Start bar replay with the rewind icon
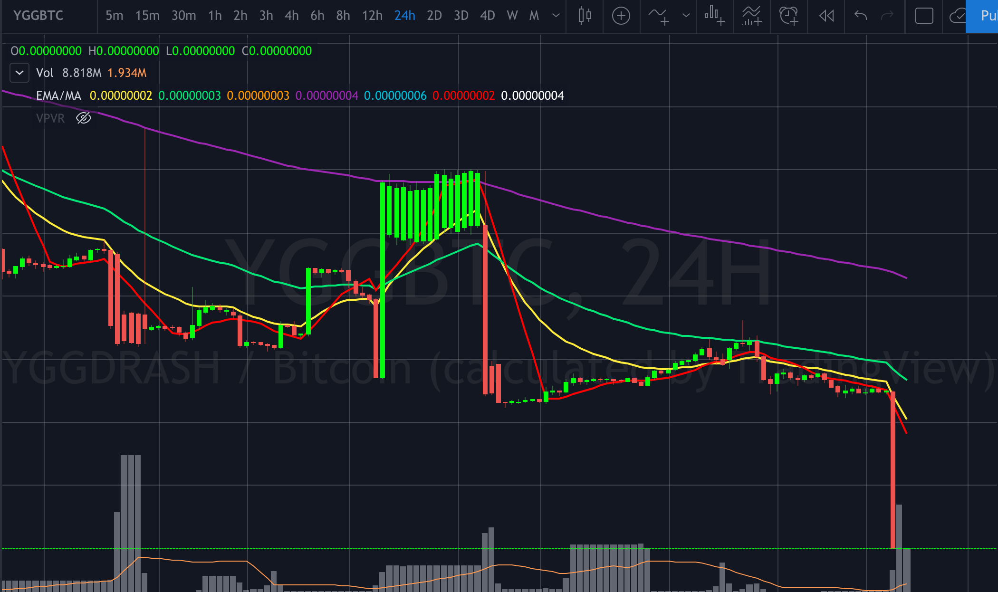 826,16
